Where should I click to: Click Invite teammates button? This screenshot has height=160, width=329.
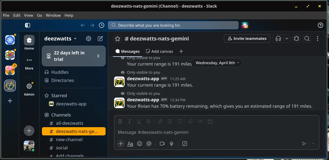pyautogui.click(x=247, y=39)
